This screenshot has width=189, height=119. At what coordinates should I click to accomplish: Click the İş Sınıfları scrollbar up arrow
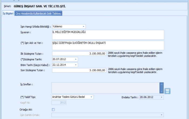click(x=161, y=84)
